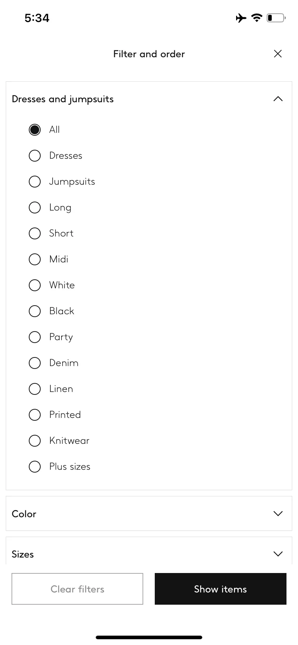Close the Filter and order panel
Screen dimensions: 298x645
point(277,54)
